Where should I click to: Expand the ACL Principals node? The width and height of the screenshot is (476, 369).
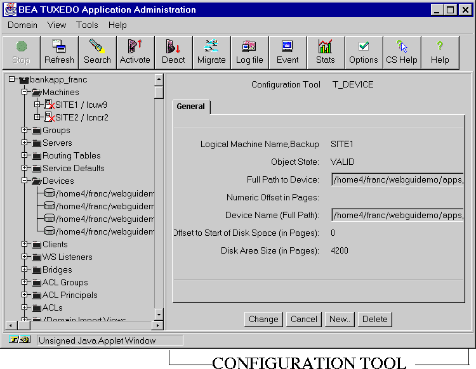coord(24,295)
